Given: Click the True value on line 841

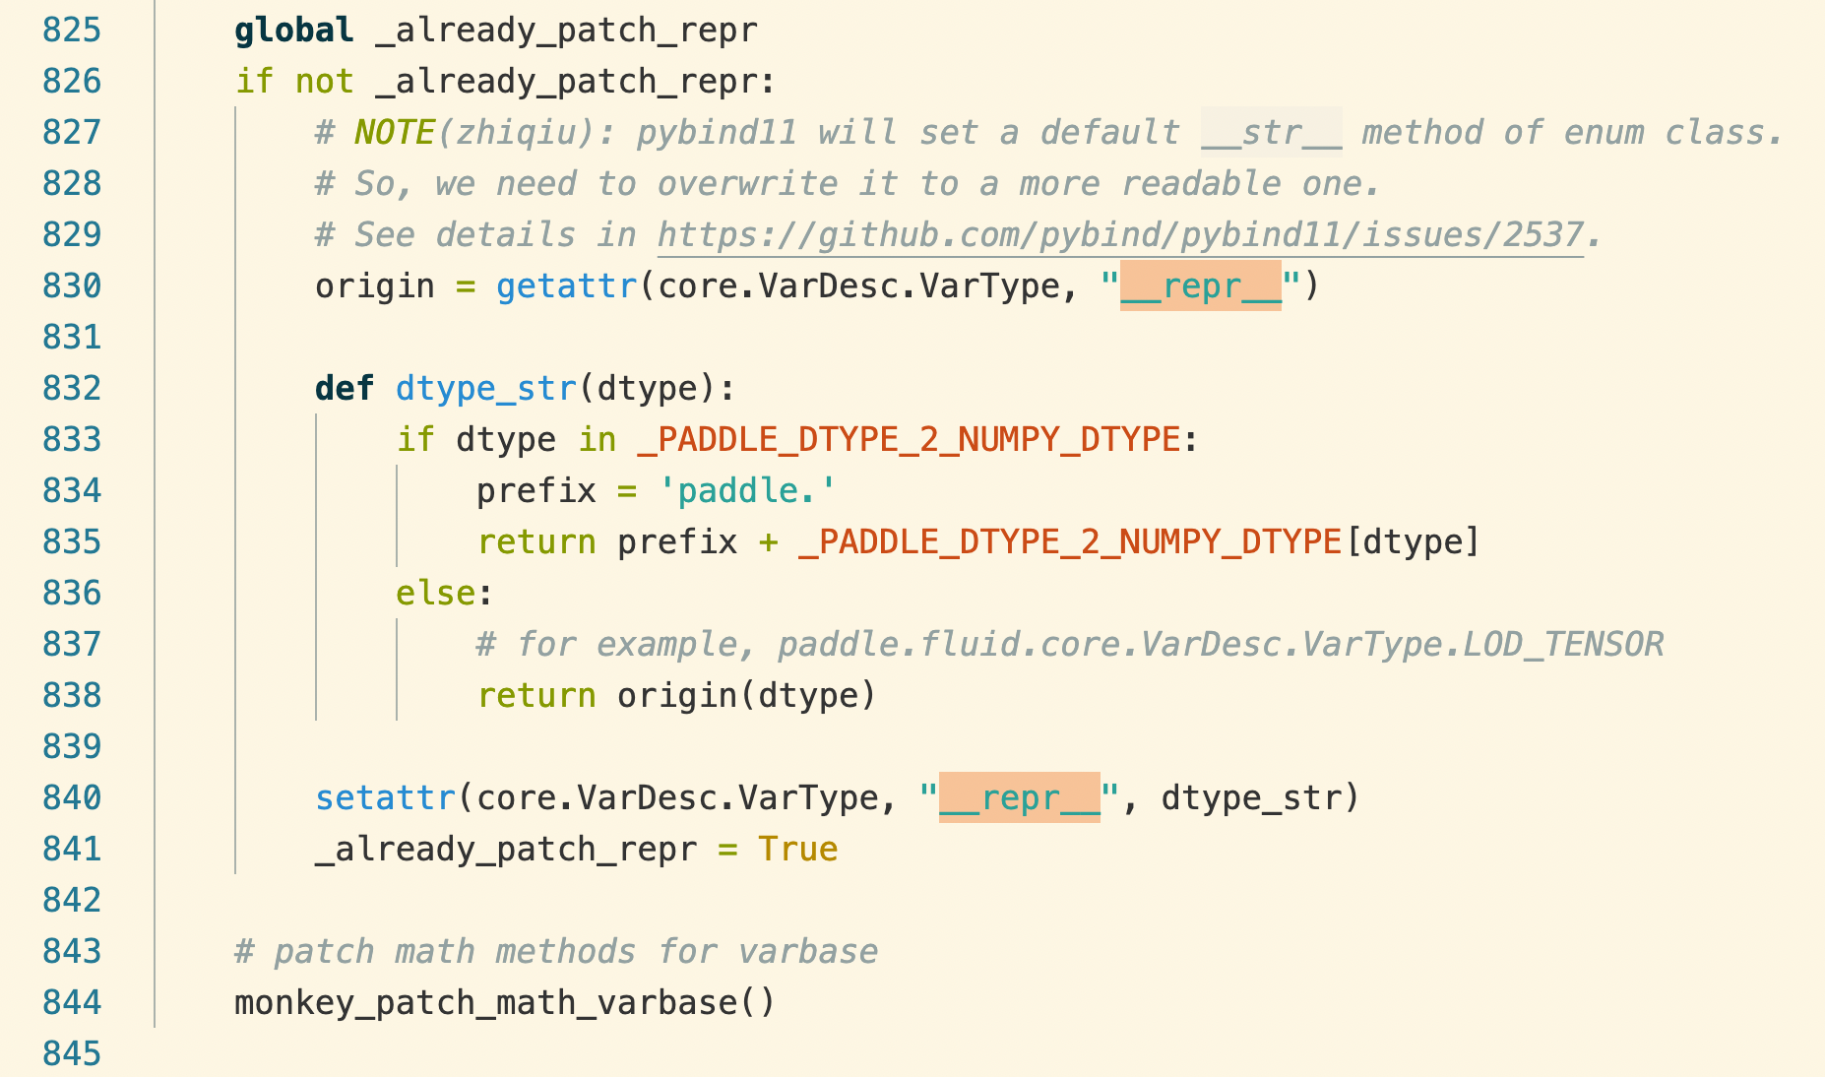Looking at the screenshot, I should [x=795, y=849].
